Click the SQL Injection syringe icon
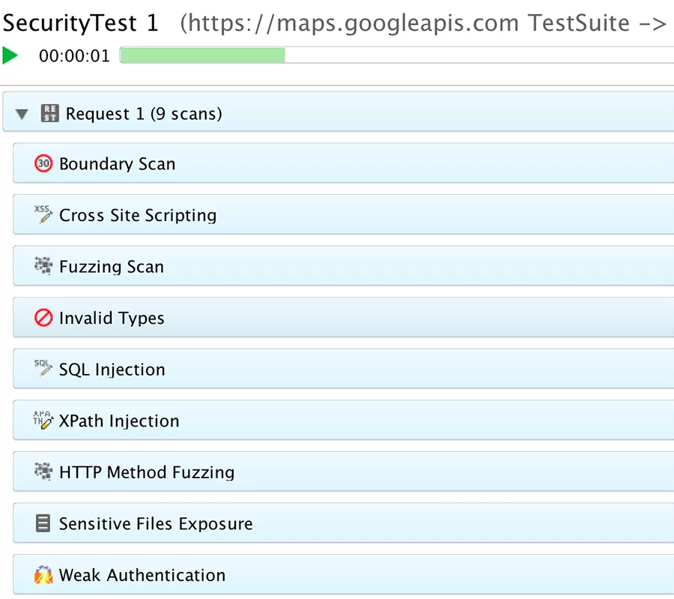Screen dimensions: 674x599 click(43, 369)
